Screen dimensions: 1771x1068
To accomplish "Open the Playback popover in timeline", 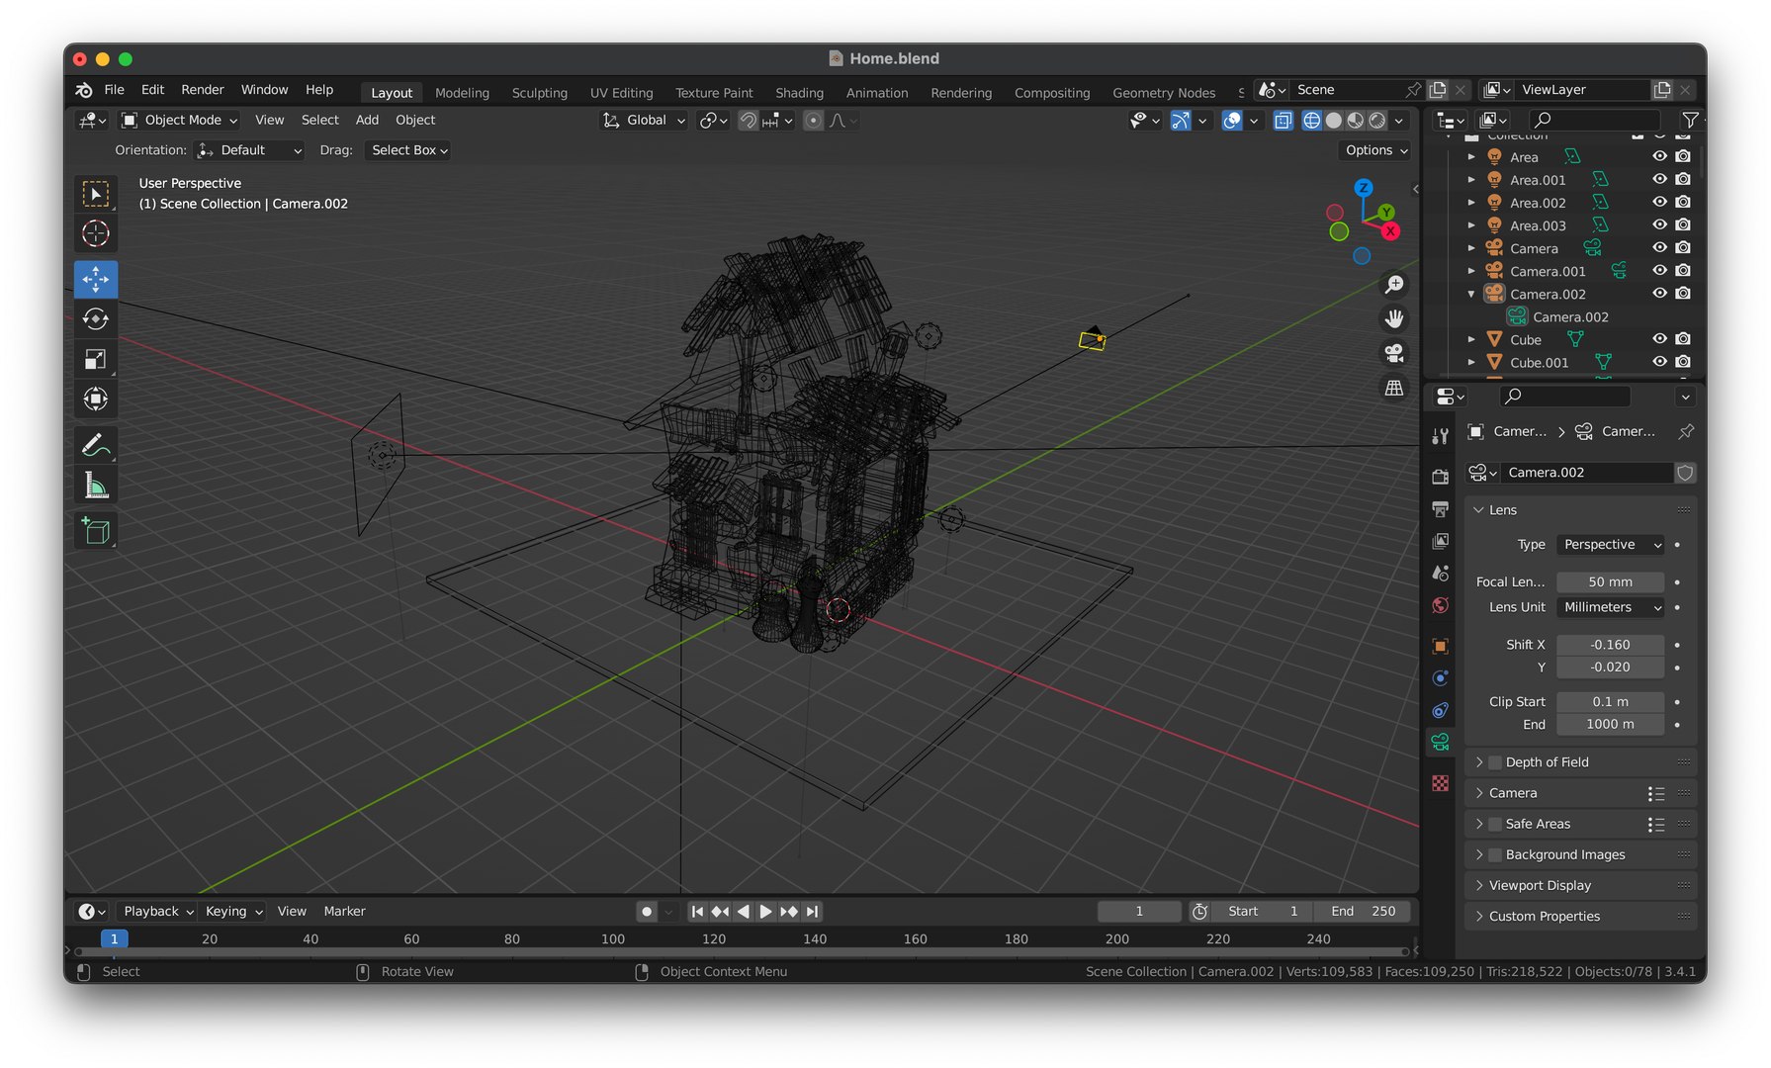I will (157, 912).
